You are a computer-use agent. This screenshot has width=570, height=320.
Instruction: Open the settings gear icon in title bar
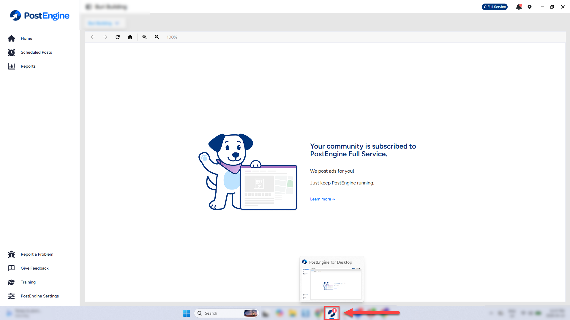(530, 7)
